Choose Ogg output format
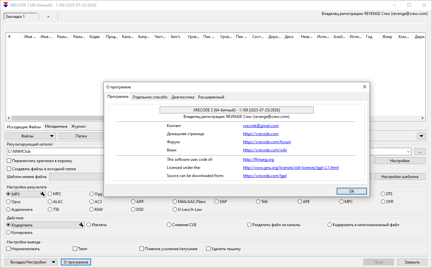 tap(92, 194)
